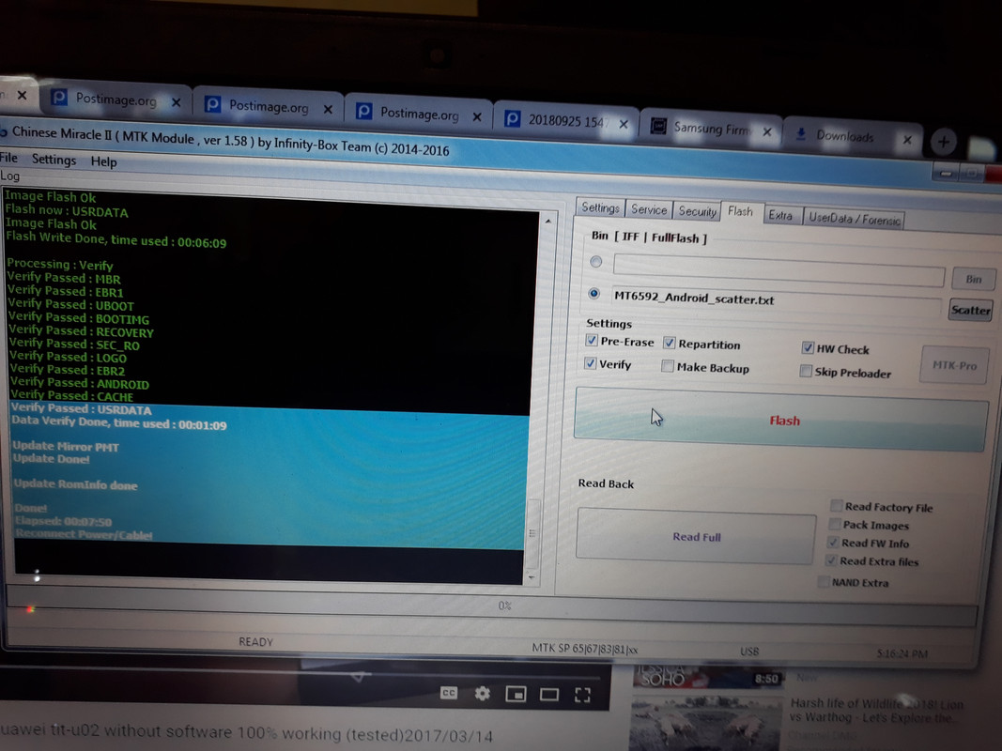Open YouTube player settings gear
The image size is (1002, 751).
[x=483, y=694]
